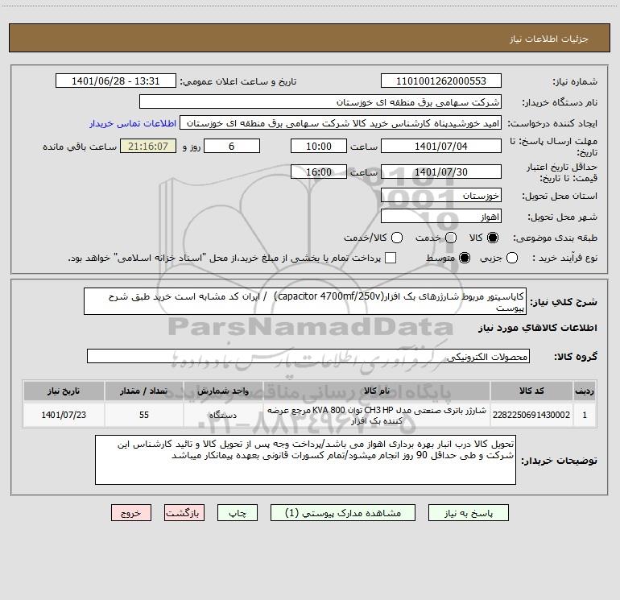Click the product name cell شارژر باتری صنعتی

(377, 415)
